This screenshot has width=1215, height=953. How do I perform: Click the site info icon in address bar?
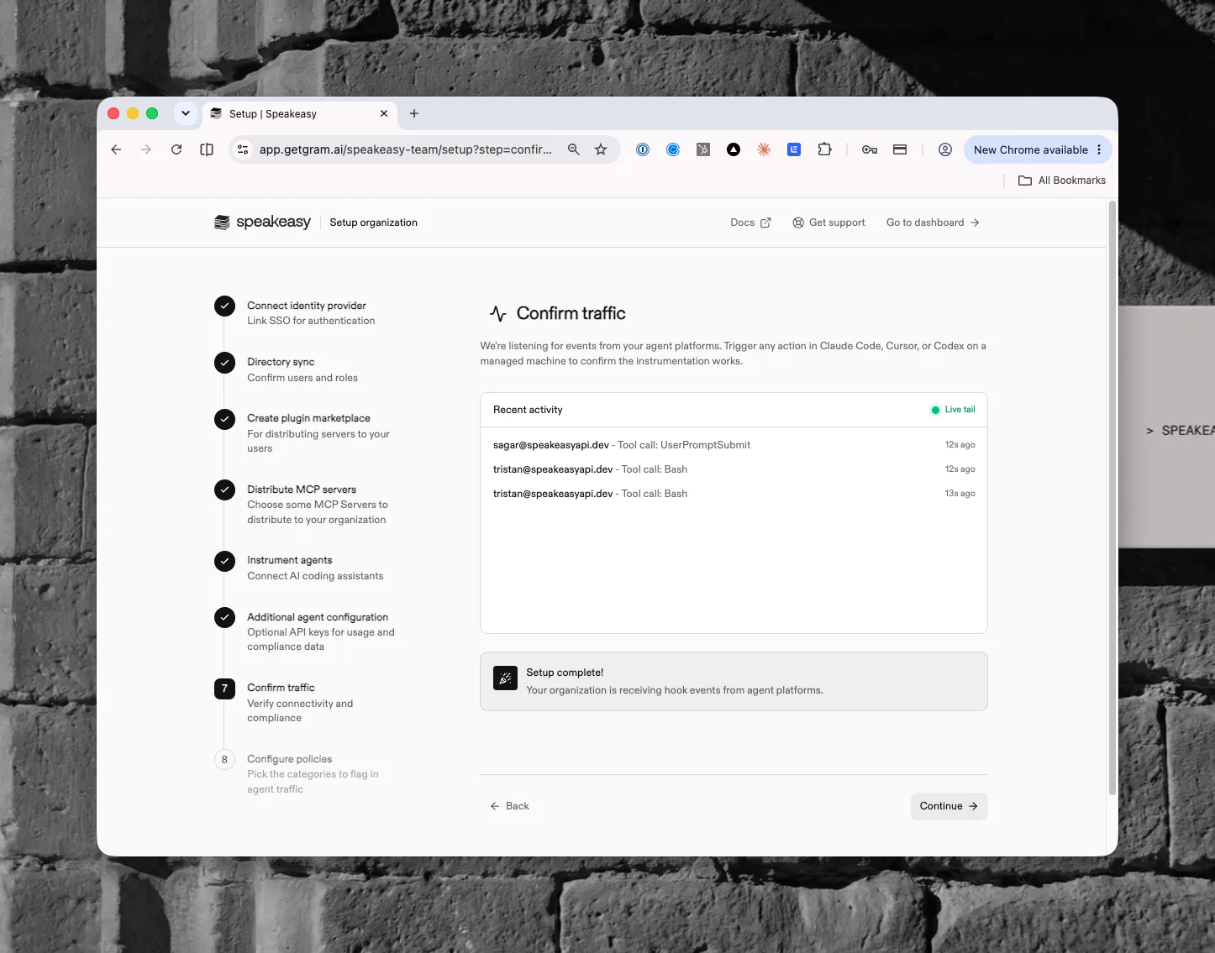pyautogui.click(x=243, y=149)
